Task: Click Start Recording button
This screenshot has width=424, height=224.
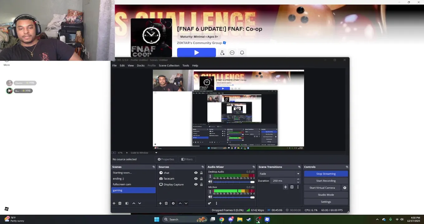Action: (x=326, y=181)
